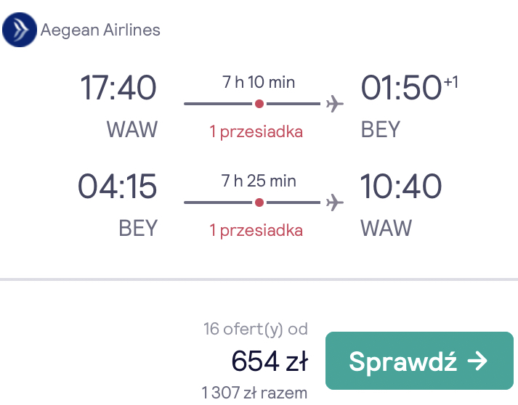Click the 654 zł price
The width and height of the screenshot is (518, 405).
point(270,361)
